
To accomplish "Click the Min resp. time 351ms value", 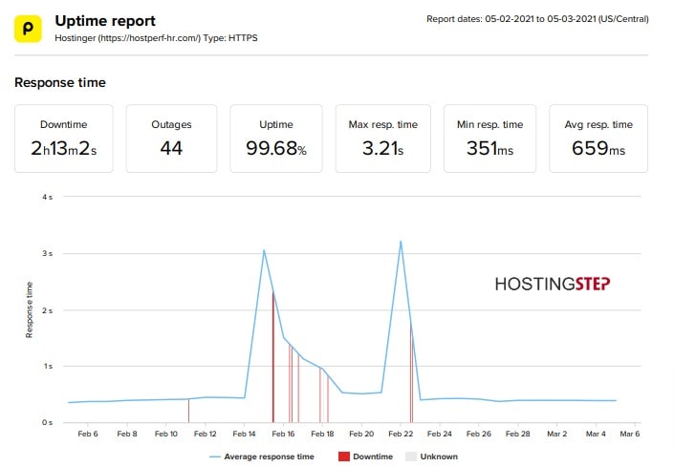I will pyautogui.click(x=490, y=149).
